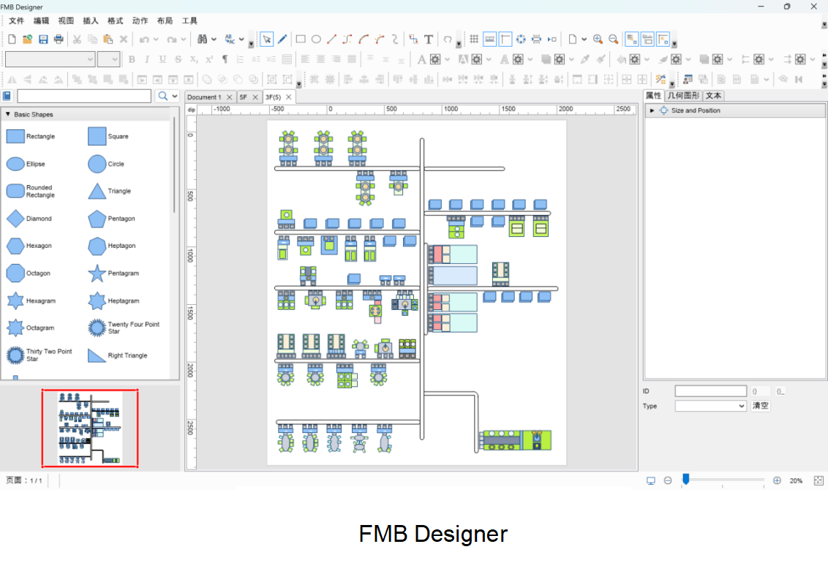
Task: Pick the Diamond shape
Action: 15,218
